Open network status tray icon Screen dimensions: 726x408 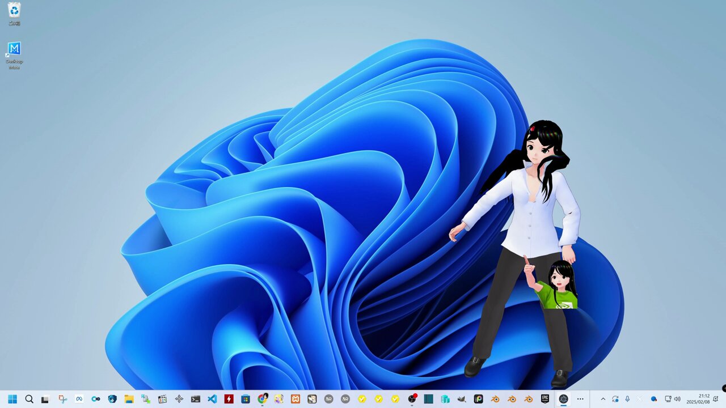pos(668,399)
